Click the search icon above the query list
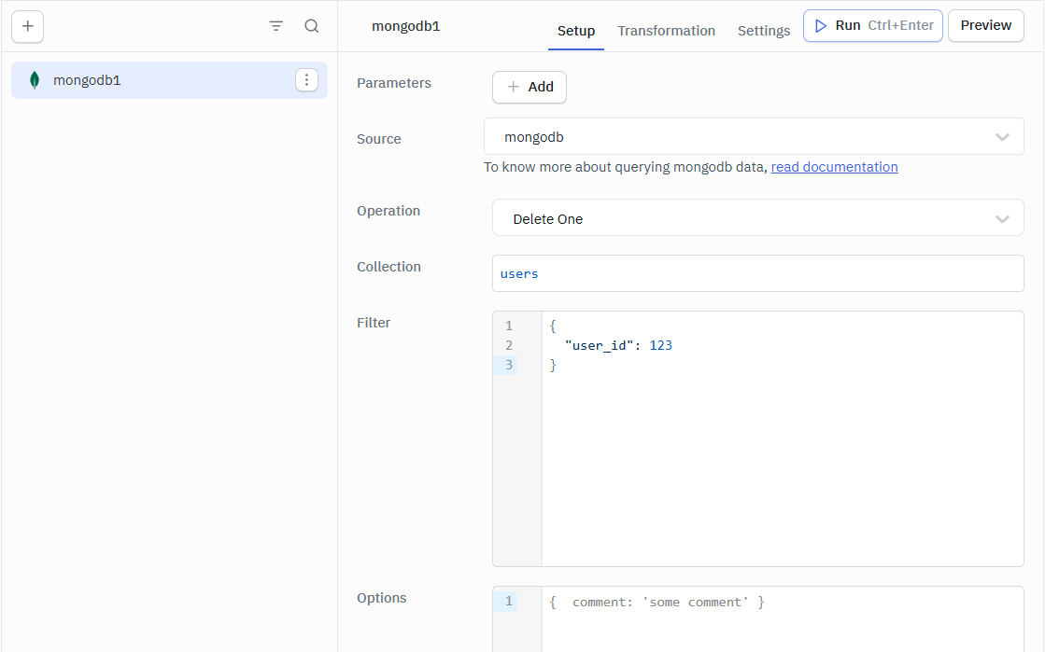Viewport: 1045px width, 652px height. click(312, 26)
